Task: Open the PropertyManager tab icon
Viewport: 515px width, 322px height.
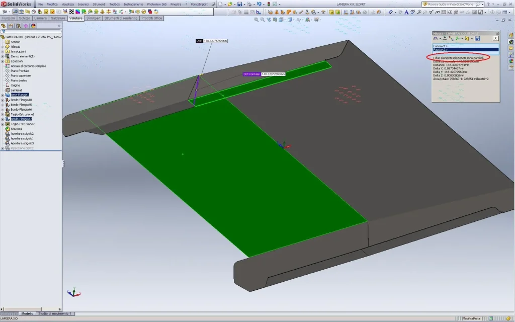Action: click(x=11, y=25)
